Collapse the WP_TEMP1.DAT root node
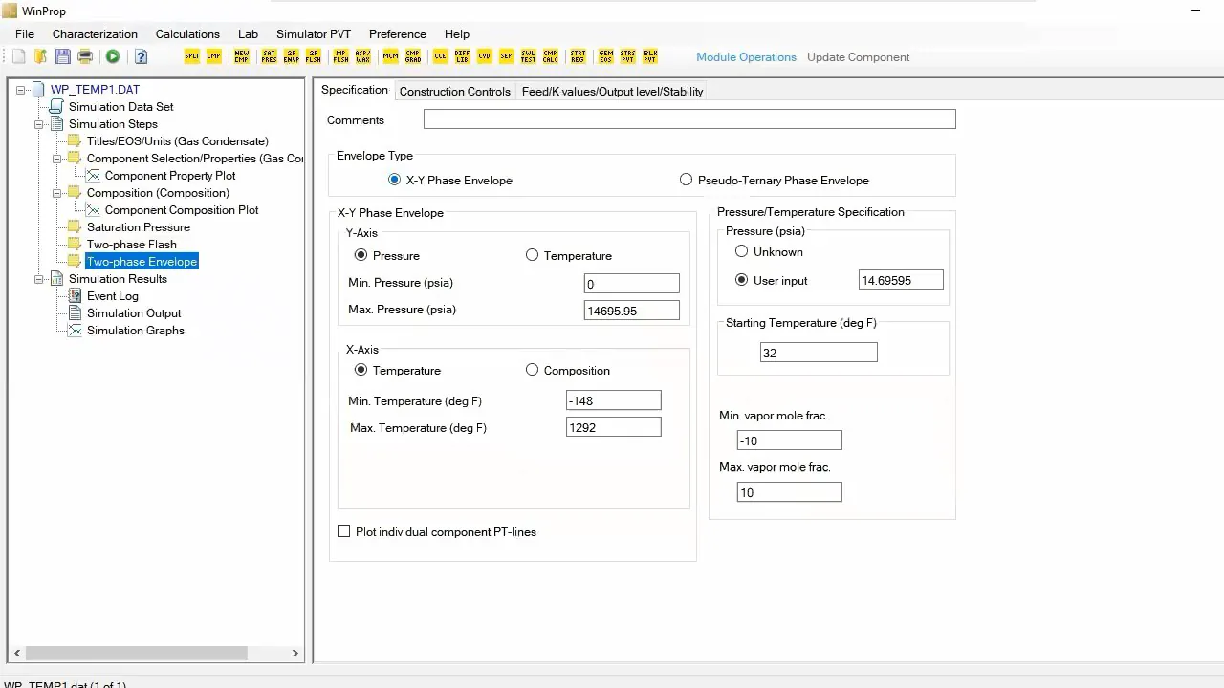 click(x=21, y=90)
